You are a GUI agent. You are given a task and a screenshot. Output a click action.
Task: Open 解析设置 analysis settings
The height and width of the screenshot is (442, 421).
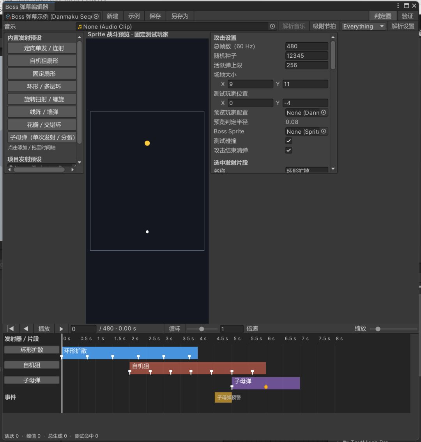click(x=403, y=26)
